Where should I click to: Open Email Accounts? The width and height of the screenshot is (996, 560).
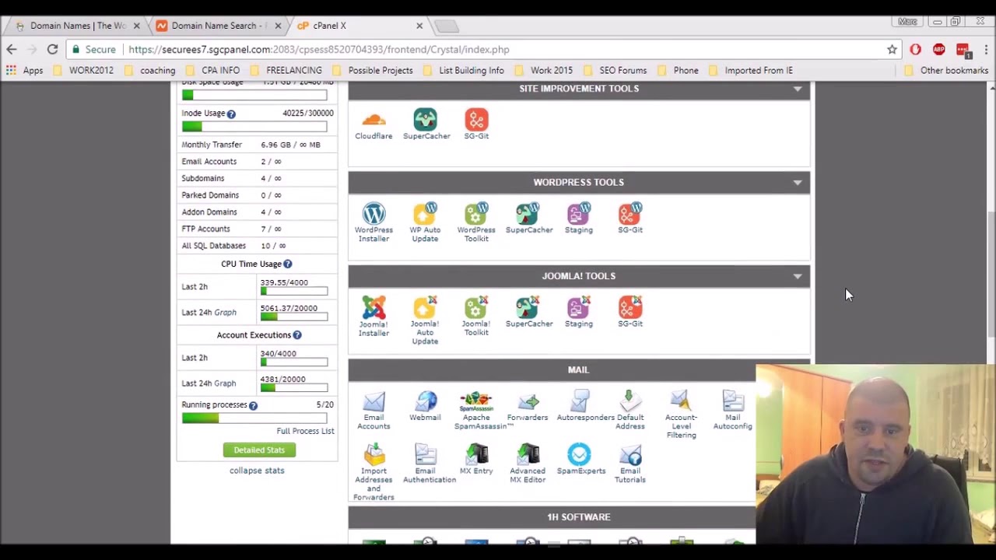click(x=373, y=411)
